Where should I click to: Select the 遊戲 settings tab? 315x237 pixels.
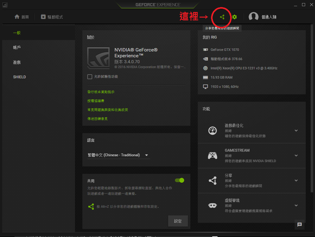pos(39,62)
